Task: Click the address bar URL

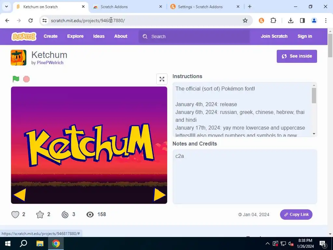Action: (x=88, y=21)
